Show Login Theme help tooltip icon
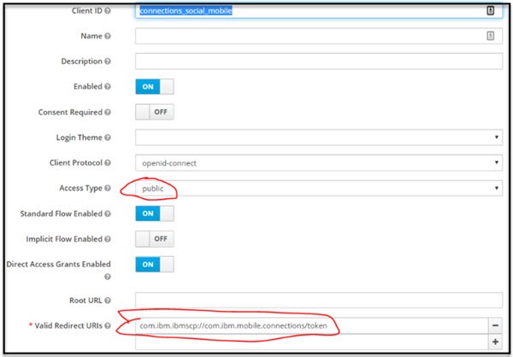This screenshot has width=513, height=357. (108, 138)
